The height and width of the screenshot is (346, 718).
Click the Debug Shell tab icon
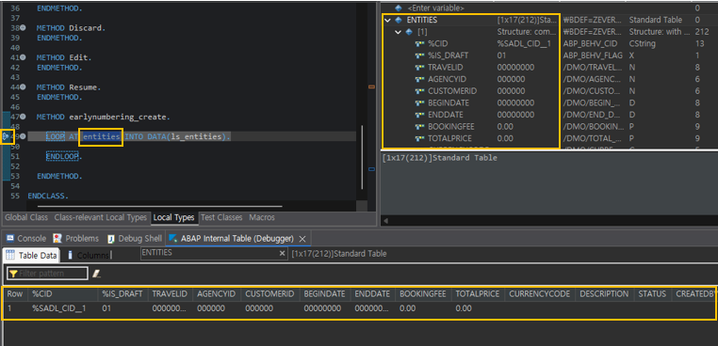pyautogui.click(x=111, y=239)
